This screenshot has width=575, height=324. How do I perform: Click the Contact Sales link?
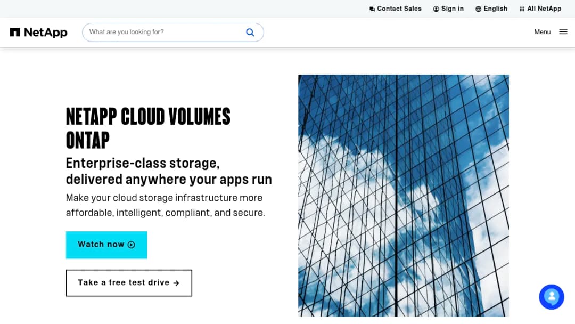395,9
